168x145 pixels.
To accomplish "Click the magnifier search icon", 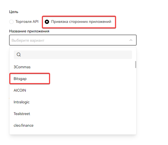I will click(19, 54).
